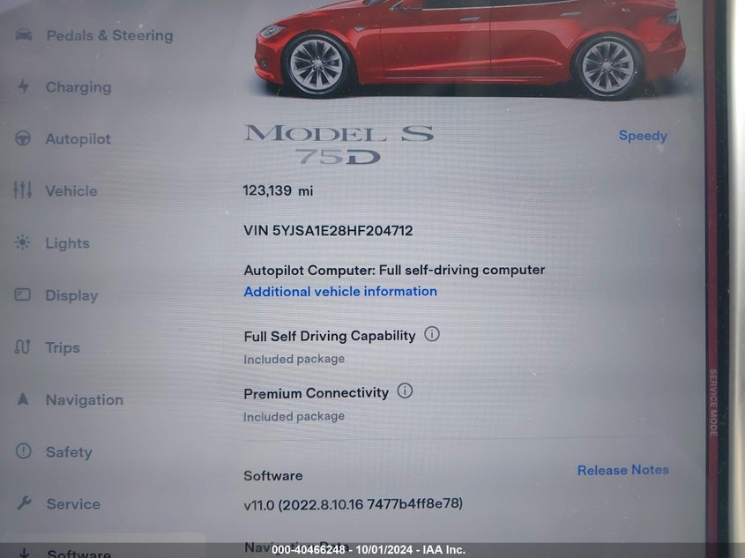Screen dimensions: 745x558
Task: Tap the Display screen icon
Action: [22, 294]
